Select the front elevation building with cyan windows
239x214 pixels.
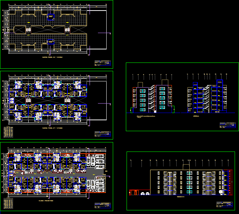pos(152,98)
